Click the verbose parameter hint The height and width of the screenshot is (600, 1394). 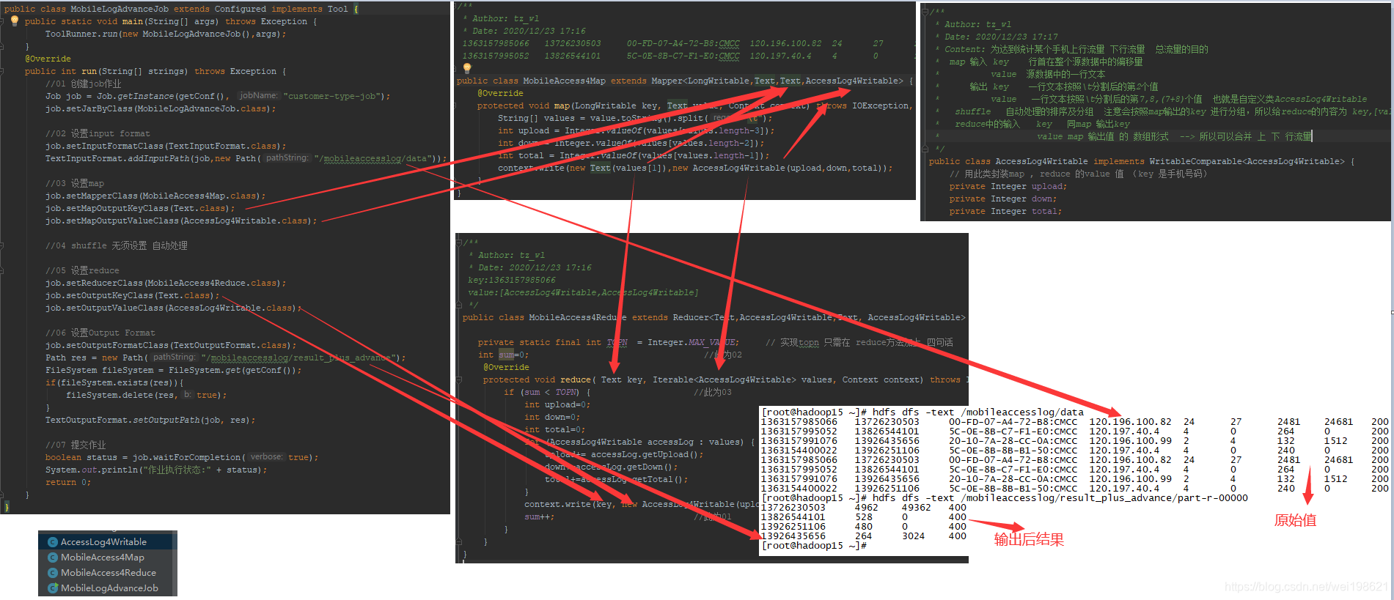[266, 457]
